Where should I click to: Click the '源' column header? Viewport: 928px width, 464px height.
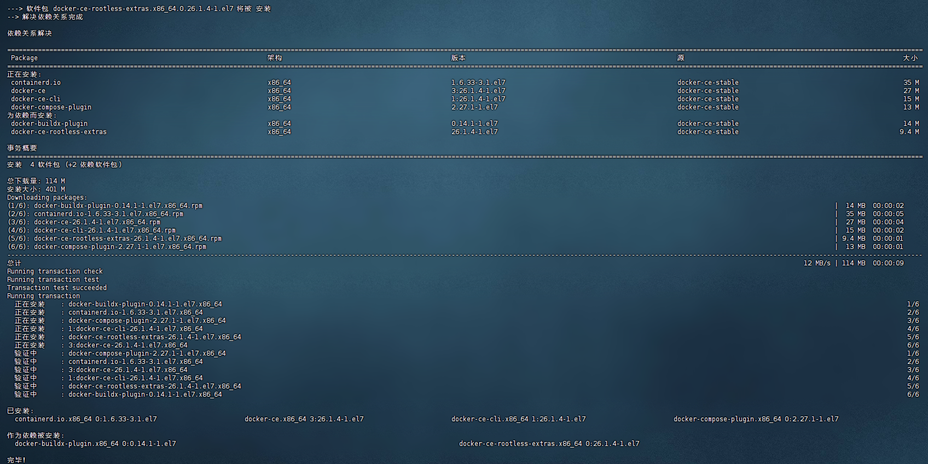tap(681, 58)
